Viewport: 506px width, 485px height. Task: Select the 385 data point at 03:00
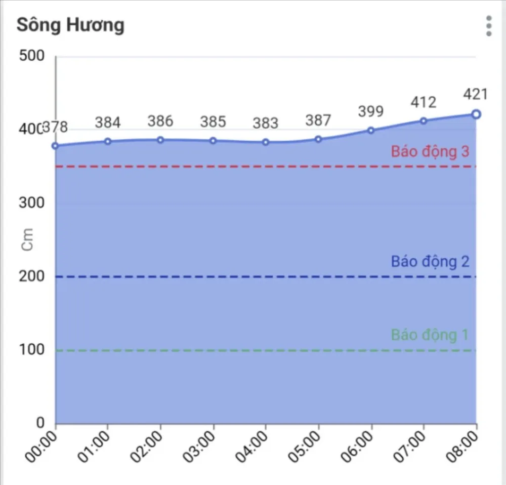(x=212, y=140)
